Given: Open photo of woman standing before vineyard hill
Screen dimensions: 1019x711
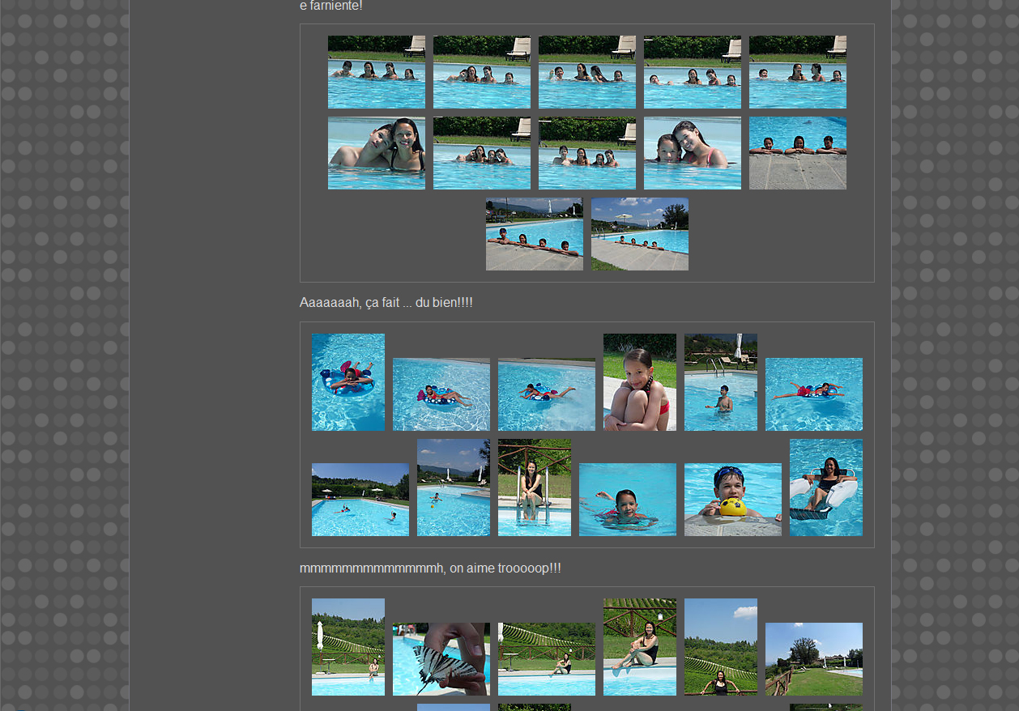Looking at the screenshot, I should (x=720, y=647).
